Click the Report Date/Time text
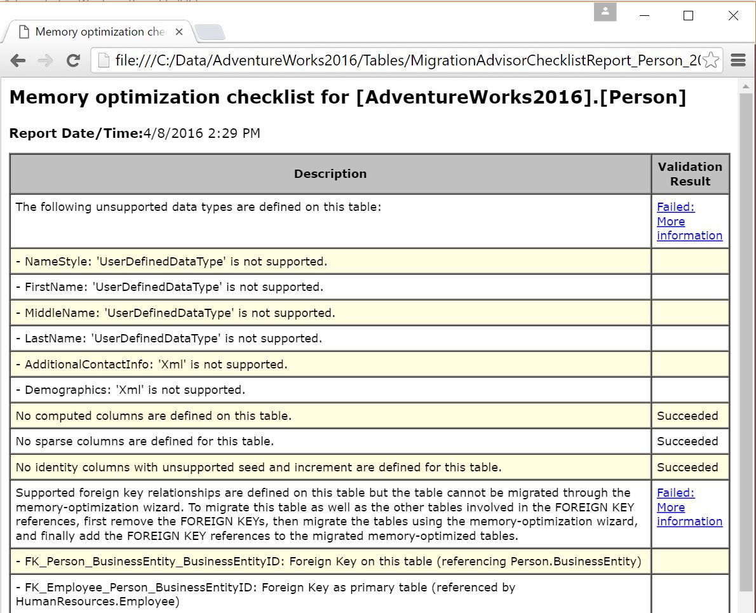 [135, 133]
